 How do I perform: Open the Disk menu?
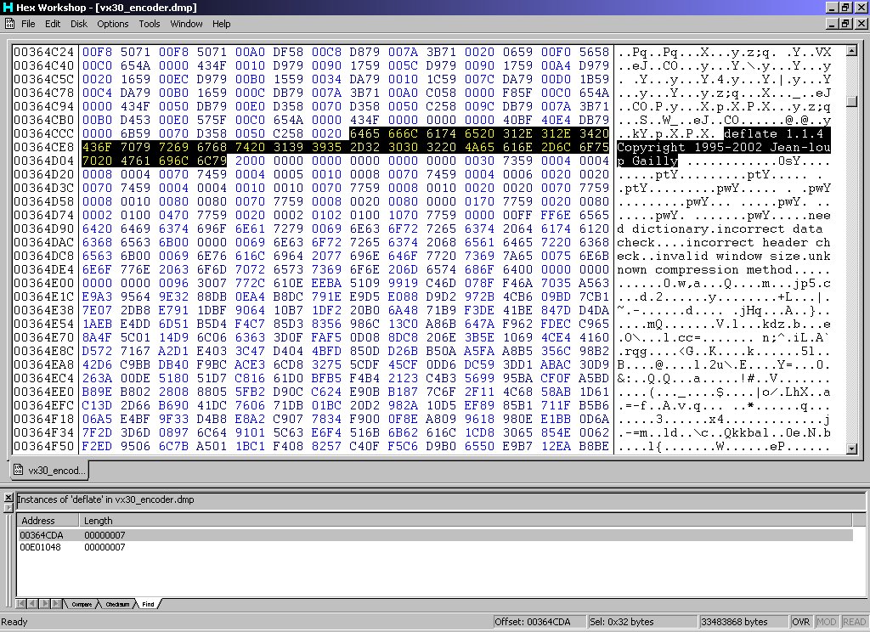point(79,24)
